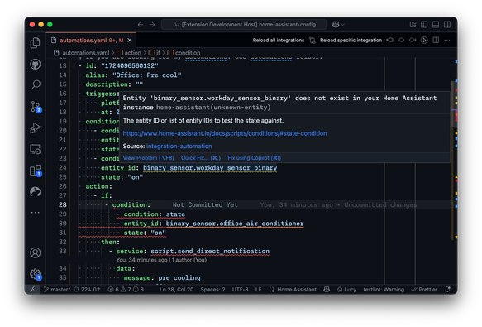Screen dimensions: 482x327
Task: Open the Search view icon
Action: pyautogui.click(x=36, y=85)
